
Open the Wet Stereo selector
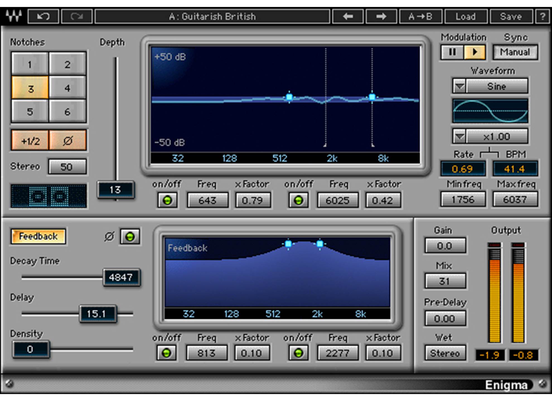point(445,353)
